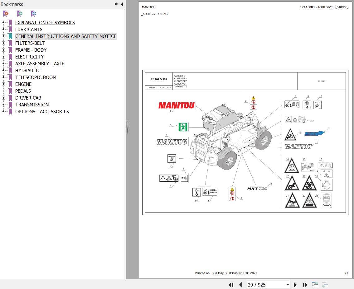Click the panel splitter handle

click(127, 128)
